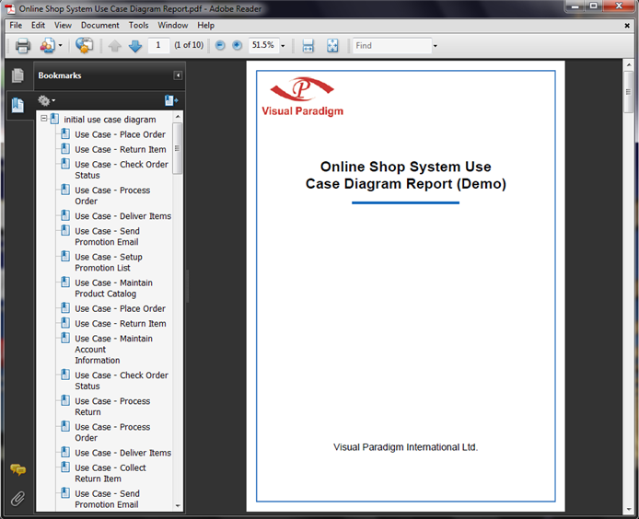Select first Use Case - Check Order Status bookmark

click(x=121, y=170)
